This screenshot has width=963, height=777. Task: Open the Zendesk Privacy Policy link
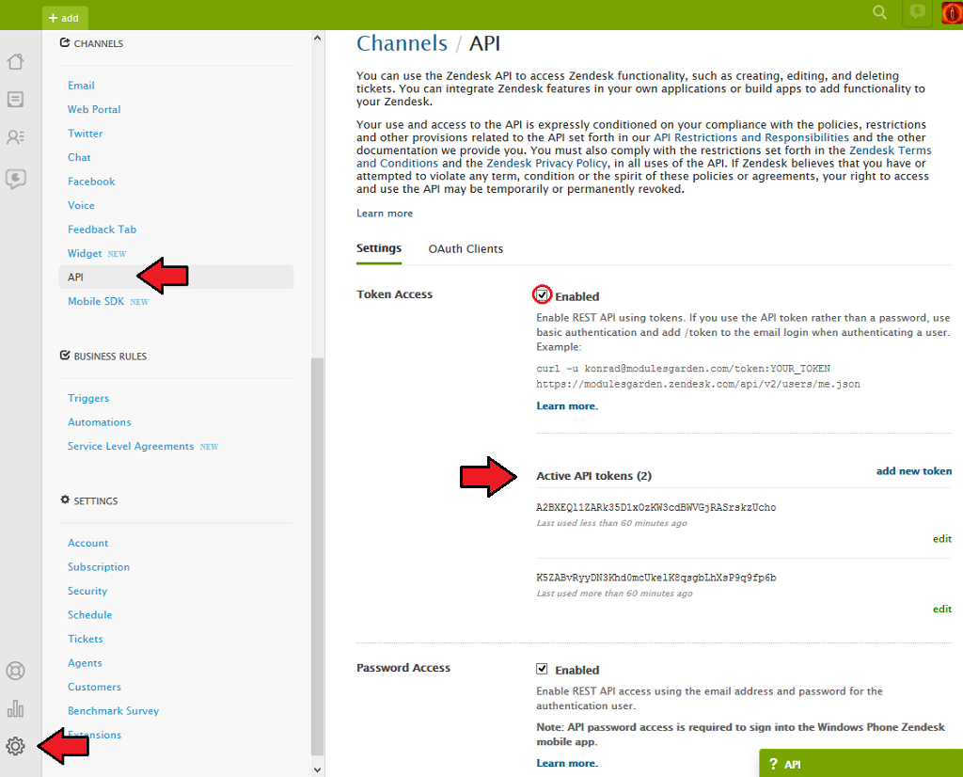click(x=546, y=164)
